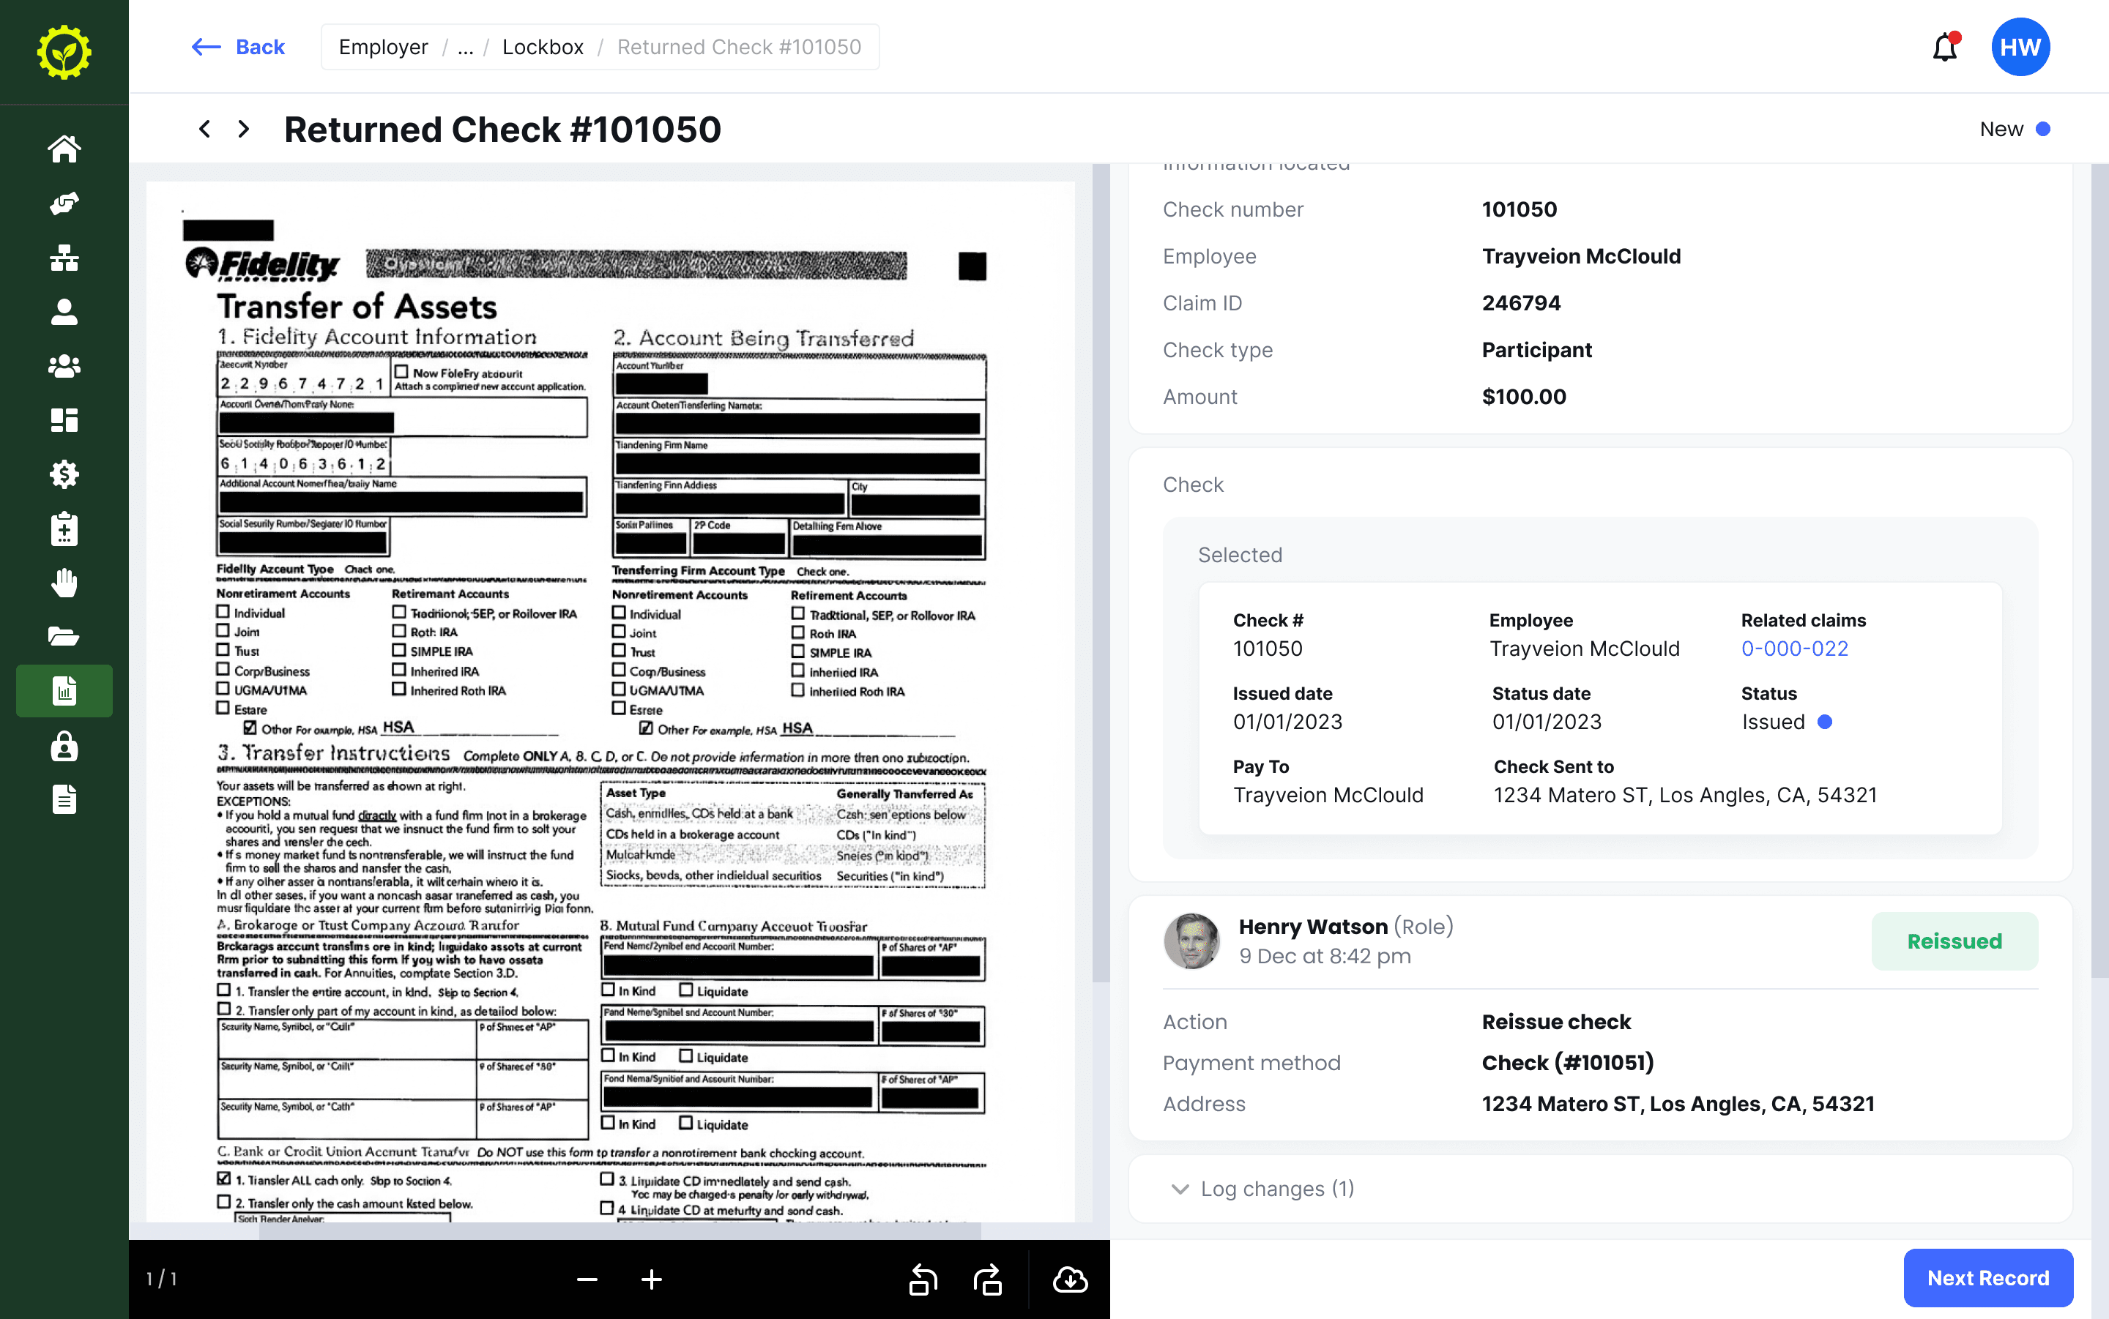Click the Pay To name value
This screenshot has width=2109, height=1319.
click(x=1328, y=795)
